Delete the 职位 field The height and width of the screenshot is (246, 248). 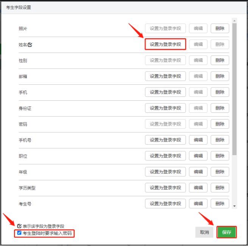[x=220, y=156]
